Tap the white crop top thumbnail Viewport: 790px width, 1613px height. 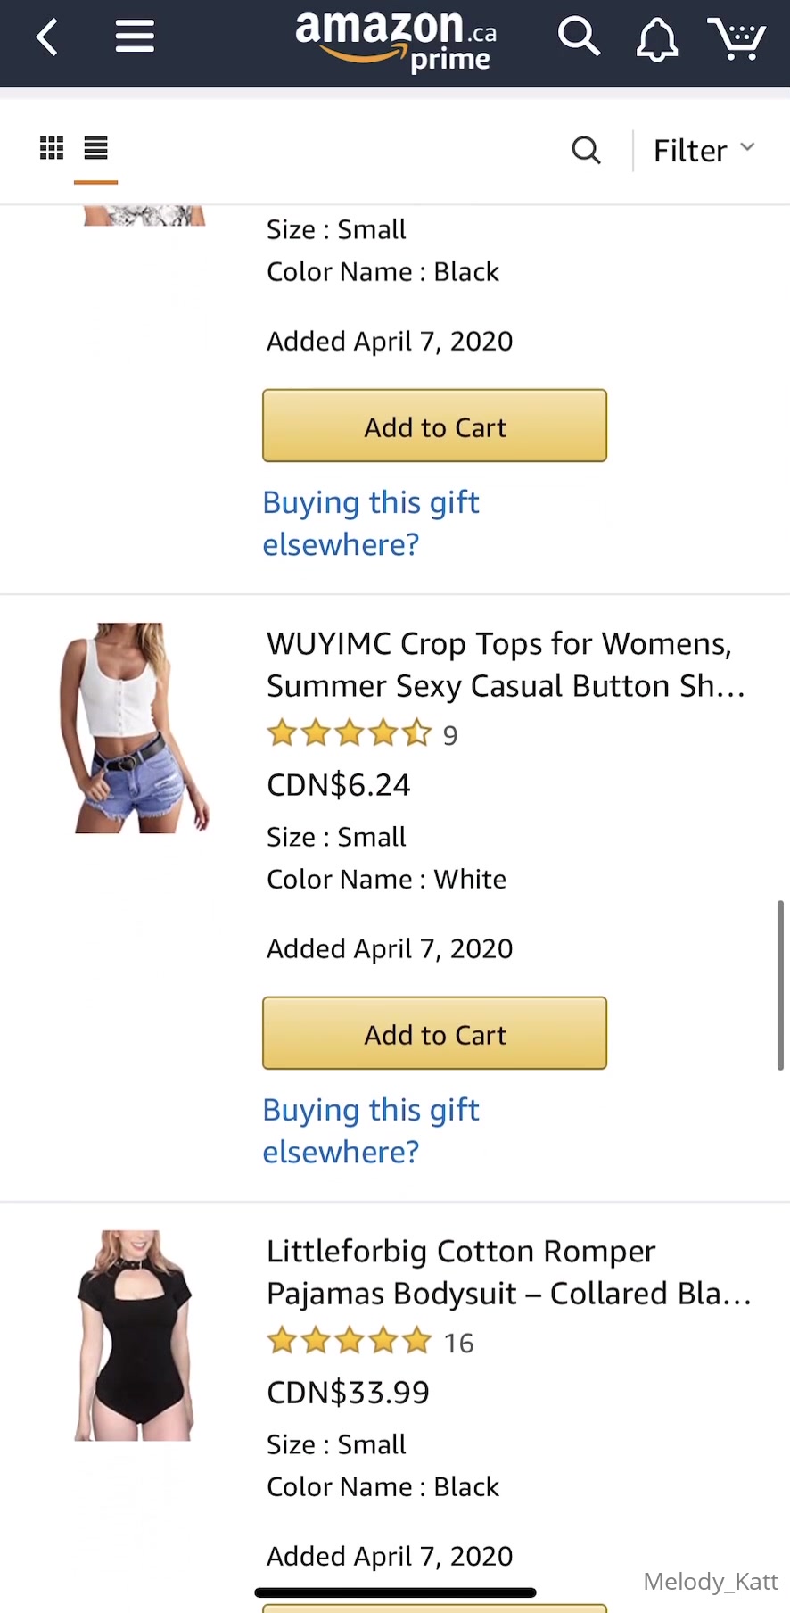(x=134, y=728)
